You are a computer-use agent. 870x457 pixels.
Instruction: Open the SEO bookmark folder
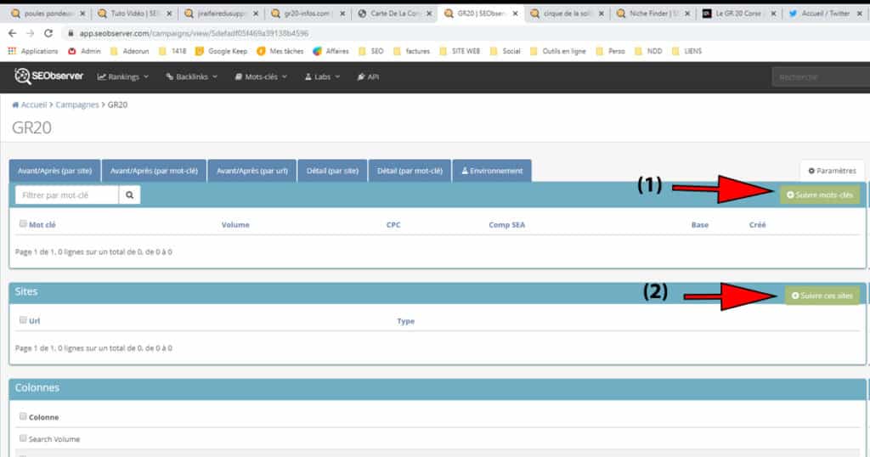tap(371, 51)
